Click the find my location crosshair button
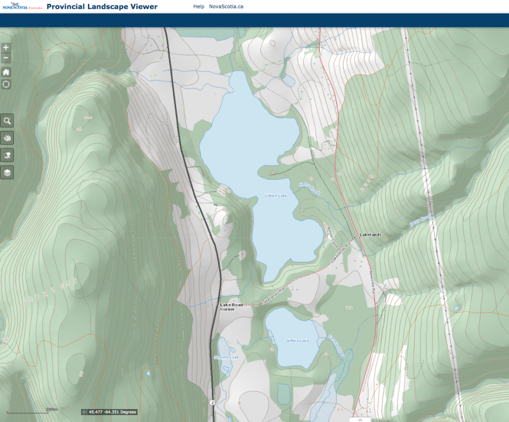 [x=6, y=84]
